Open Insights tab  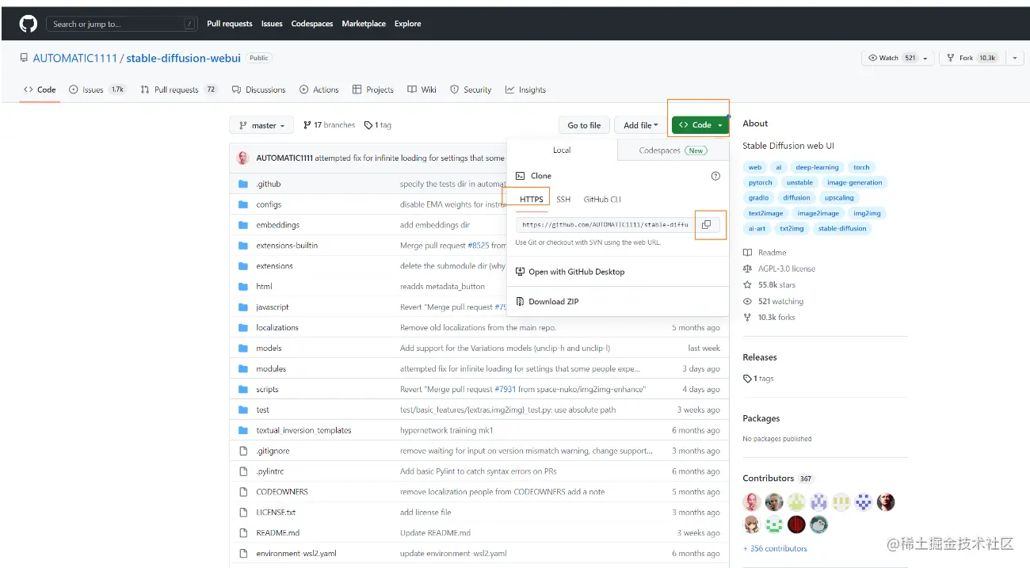click(x=526, y=90)
